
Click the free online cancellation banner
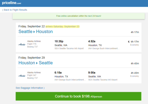[79, 16]
